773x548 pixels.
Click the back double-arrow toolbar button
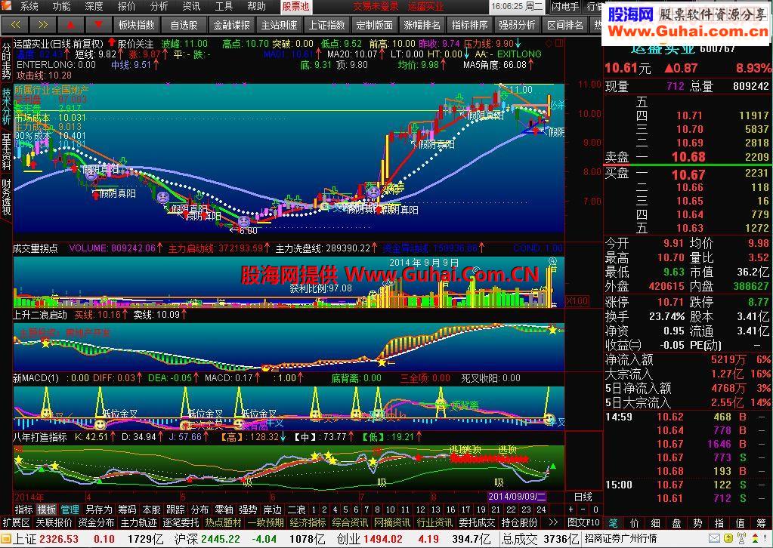tap(15, 24)
